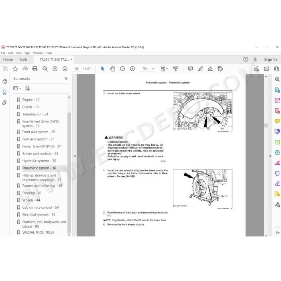The height and width of the screenshot is (281, 281).
Task: Open Power Take-Off (PTO) - 31 bookmark
Action: (x=42, y=146)
